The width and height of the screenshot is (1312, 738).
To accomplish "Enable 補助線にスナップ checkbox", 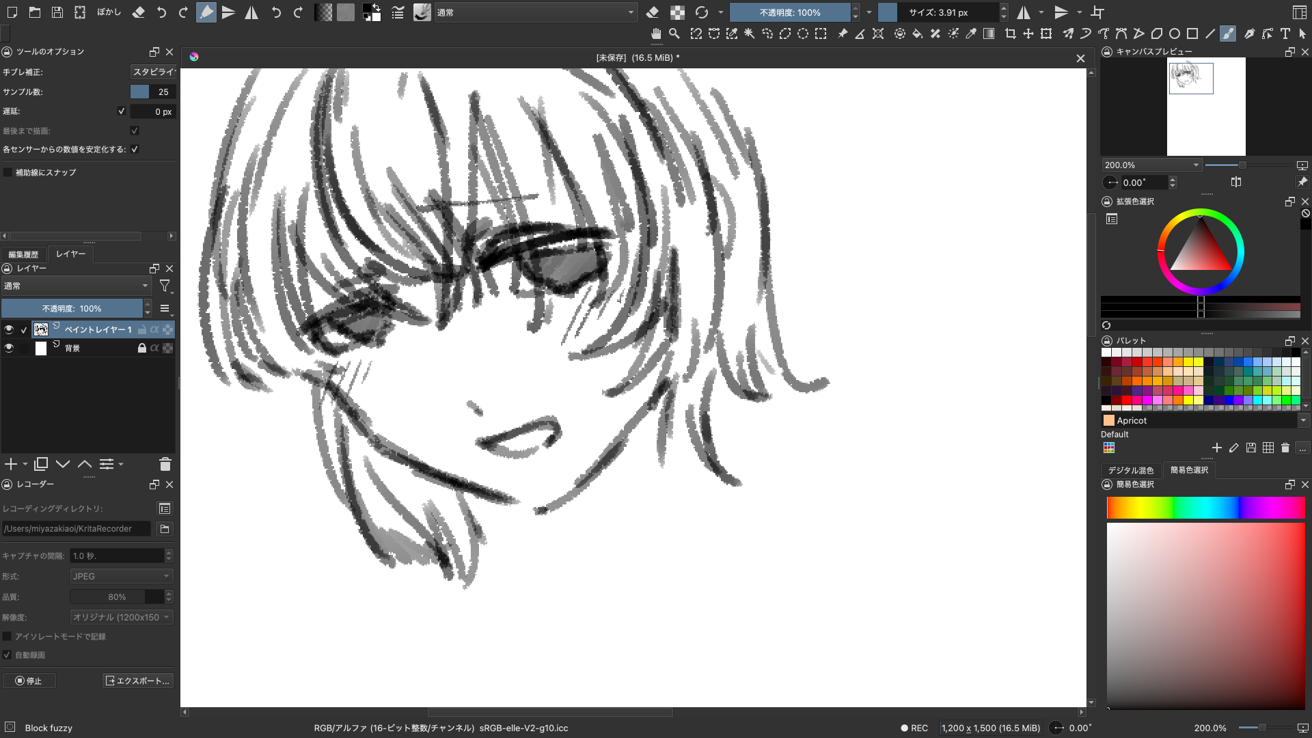I will pos(8,172).
